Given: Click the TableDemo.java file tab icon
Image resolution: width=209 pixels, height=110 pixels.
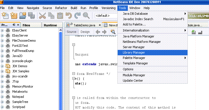Looking at the screenshot, I should 68,25.
